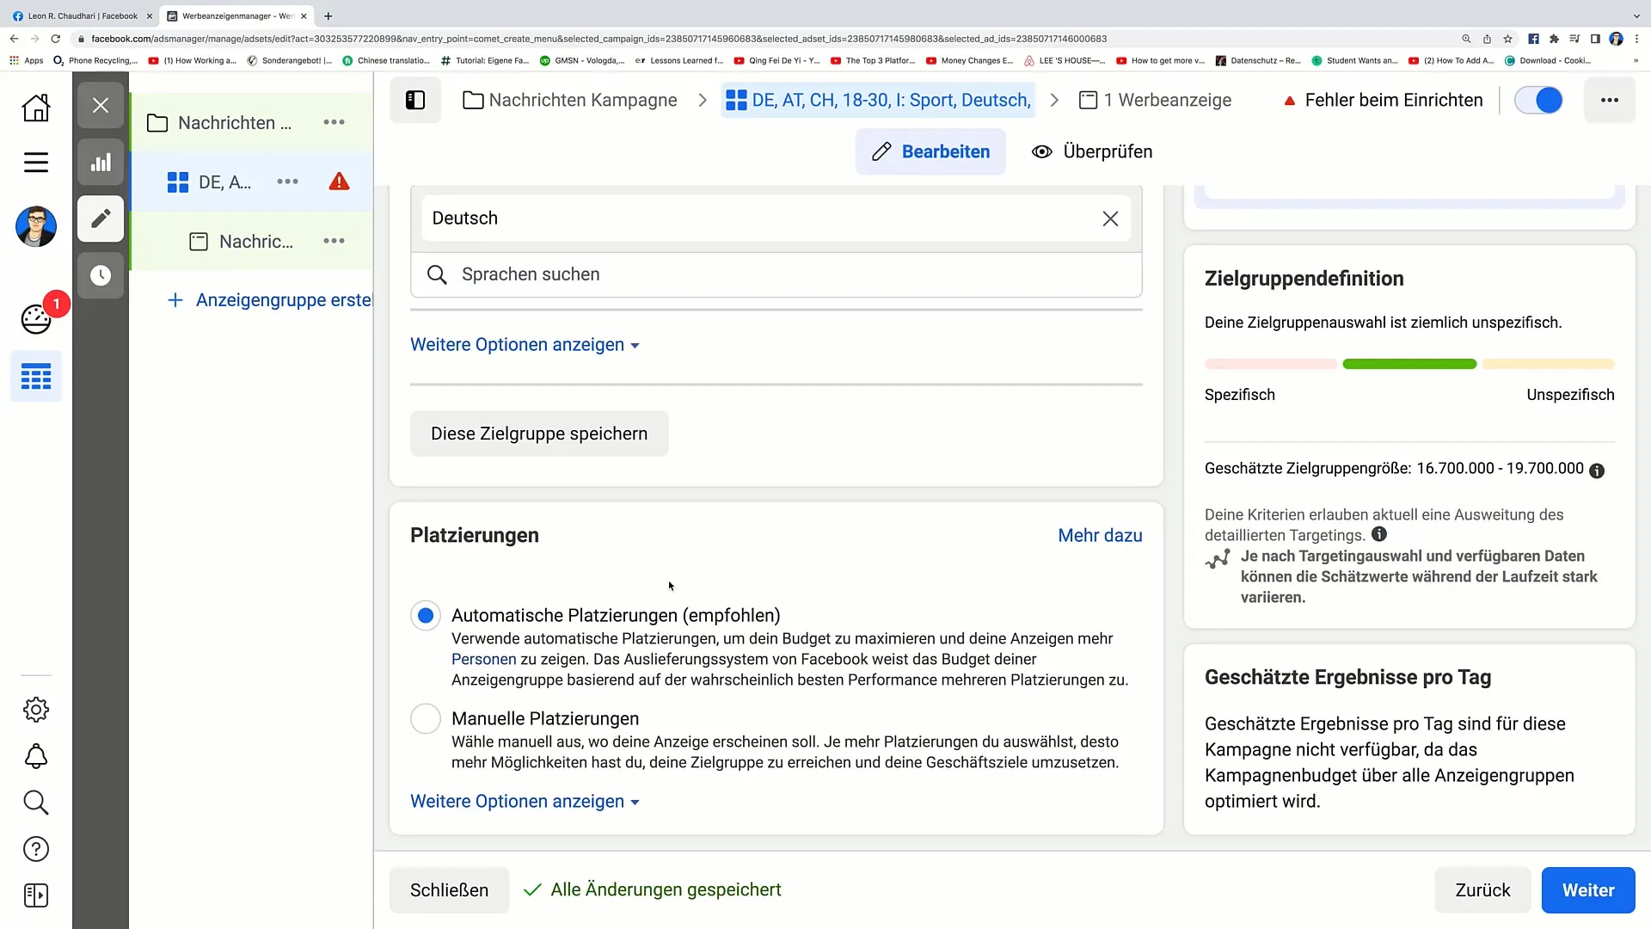This screenshot has width=1651, height=929.
Task: Click chevron after Nachrichten Kampagne breadcrumb
Action: coord(703,101)
